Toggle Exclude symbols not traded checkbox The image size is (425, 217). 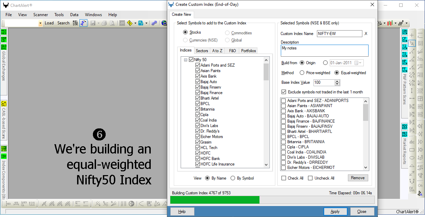click(x=284, y=92)
